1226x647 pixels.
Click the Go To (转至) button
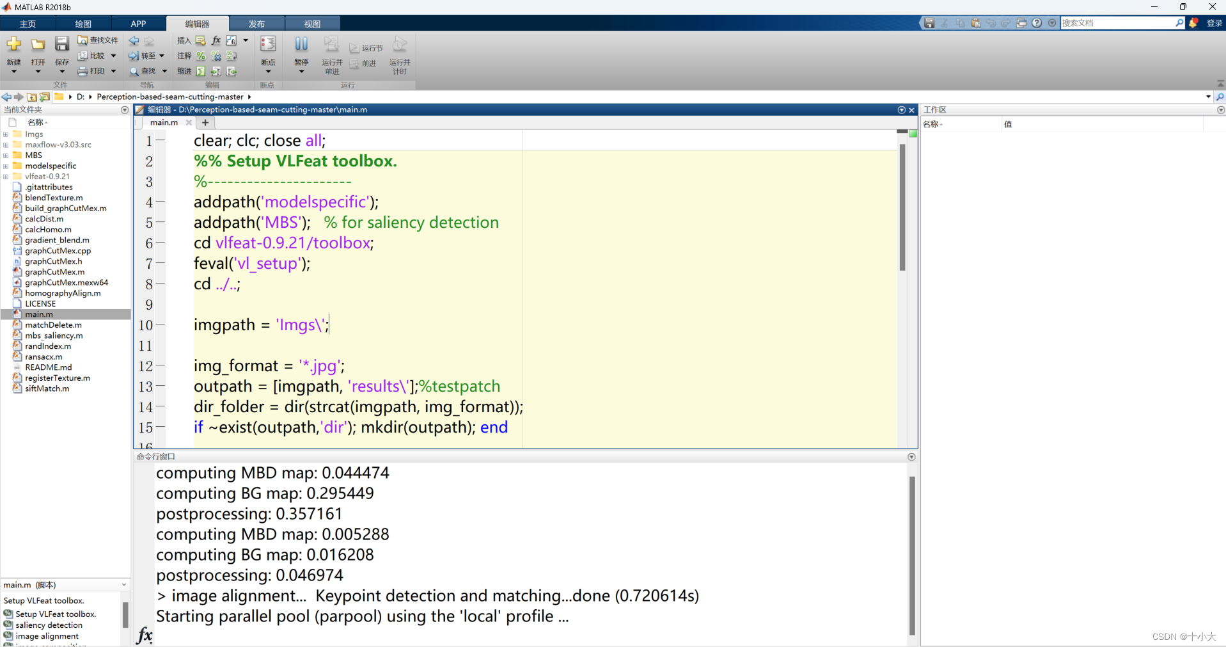point(142,56)
